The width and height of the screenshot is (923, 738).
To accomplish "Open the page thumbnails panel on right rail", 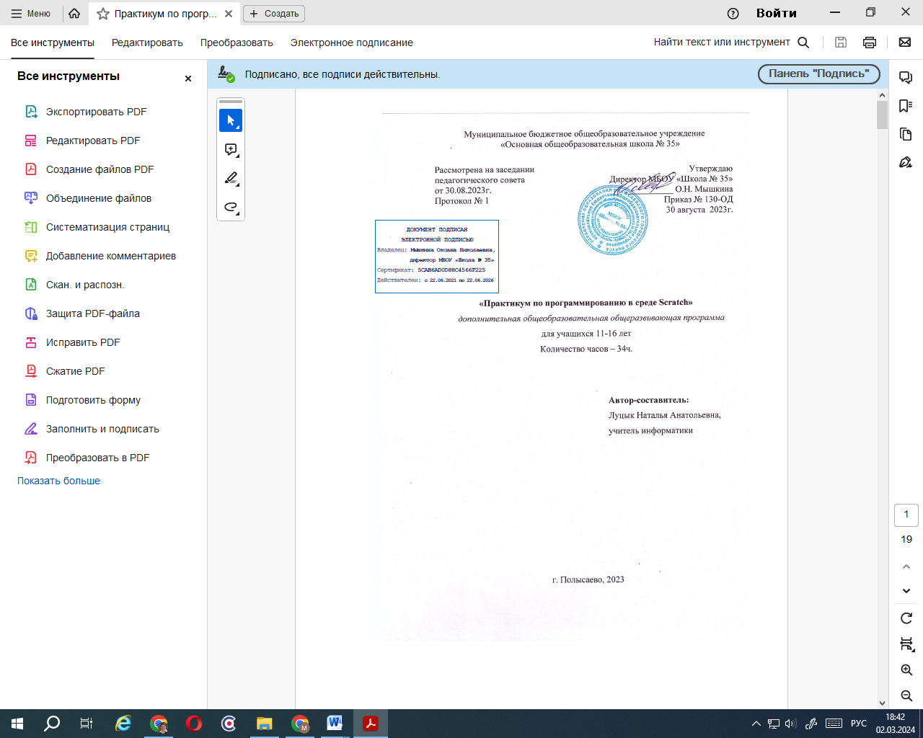I will [x=906, y=134].
